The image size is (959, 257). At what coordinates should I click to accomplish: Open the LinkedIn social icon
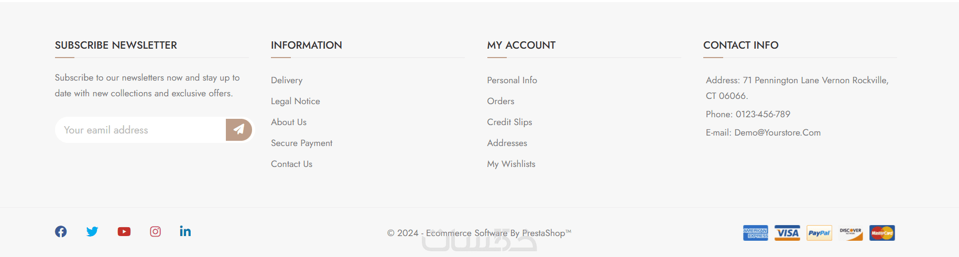[x=186, y=231]
